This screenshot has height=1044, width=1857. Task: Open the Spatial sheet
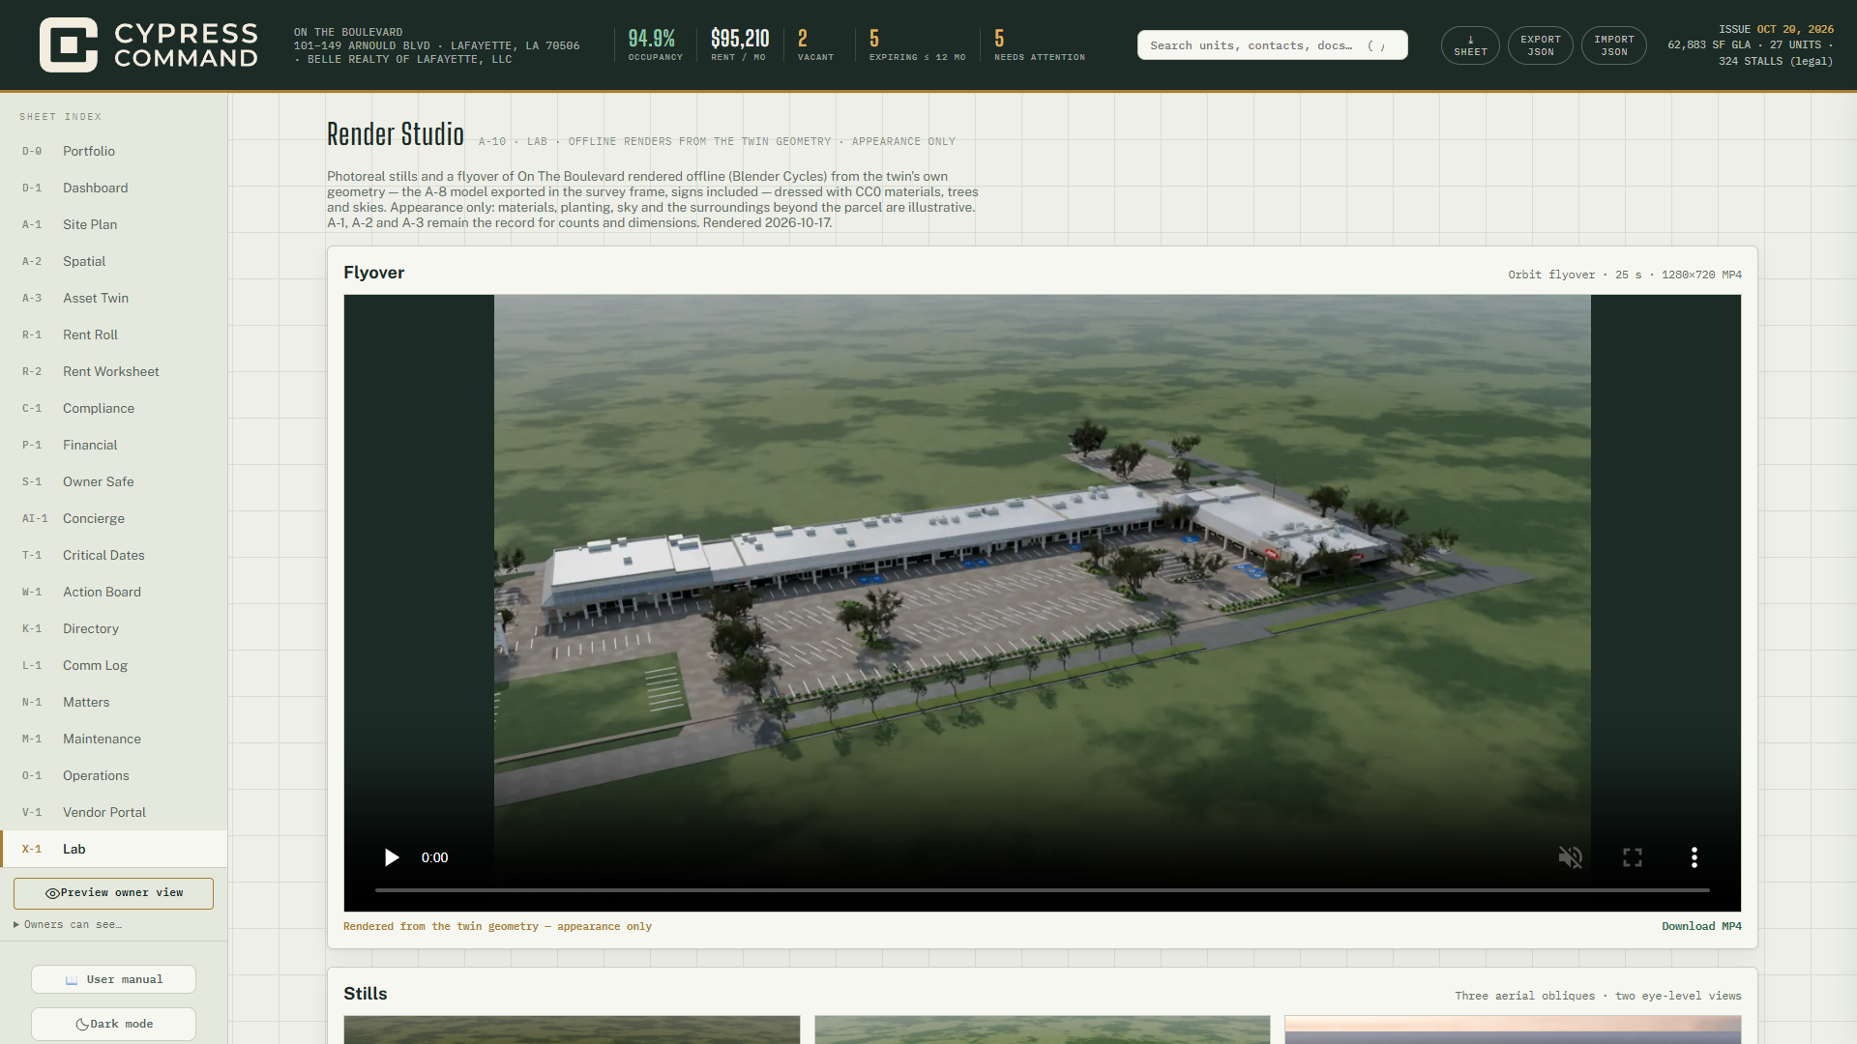(114, 262)
